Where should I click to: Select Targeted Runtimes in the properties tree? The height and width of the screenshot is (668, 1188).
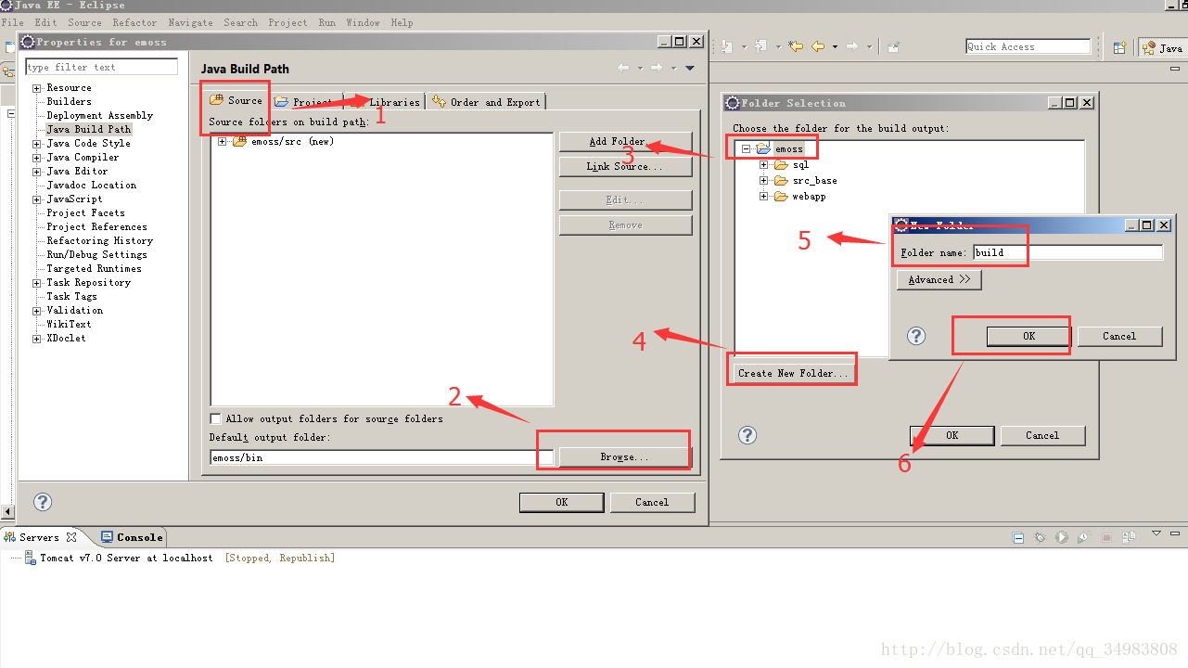(x=94, y=269)
